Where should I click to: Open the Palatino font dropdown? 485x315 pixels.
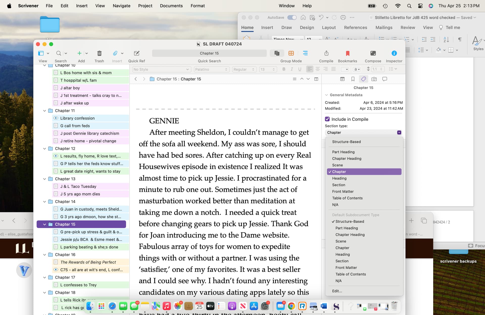pos(211,69)
